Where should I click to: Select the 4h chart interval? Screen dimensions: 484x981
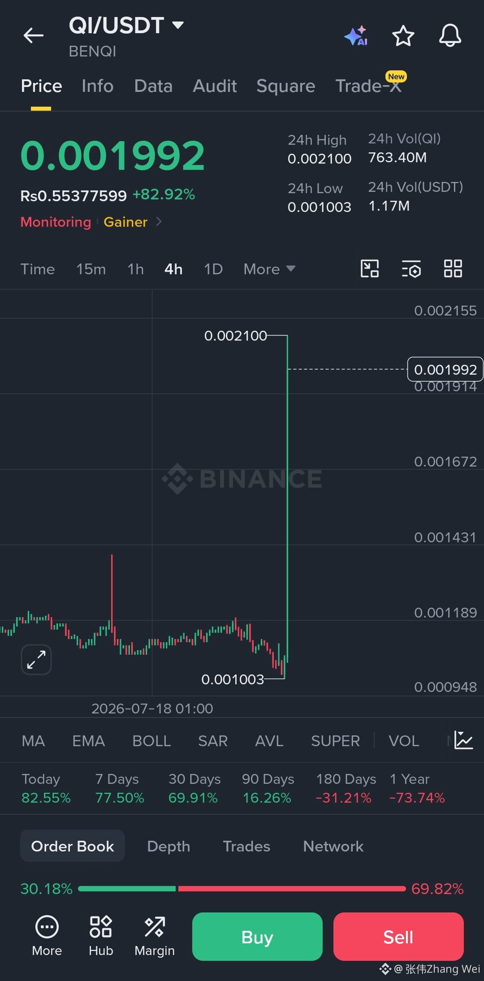[173, 269]
